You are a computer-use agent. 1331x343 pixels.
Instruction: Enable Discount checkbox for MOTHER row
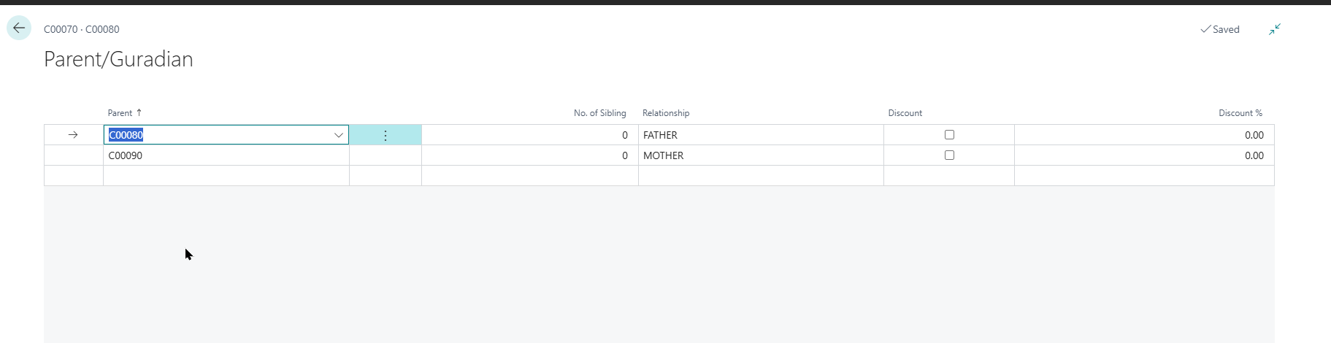949,155
